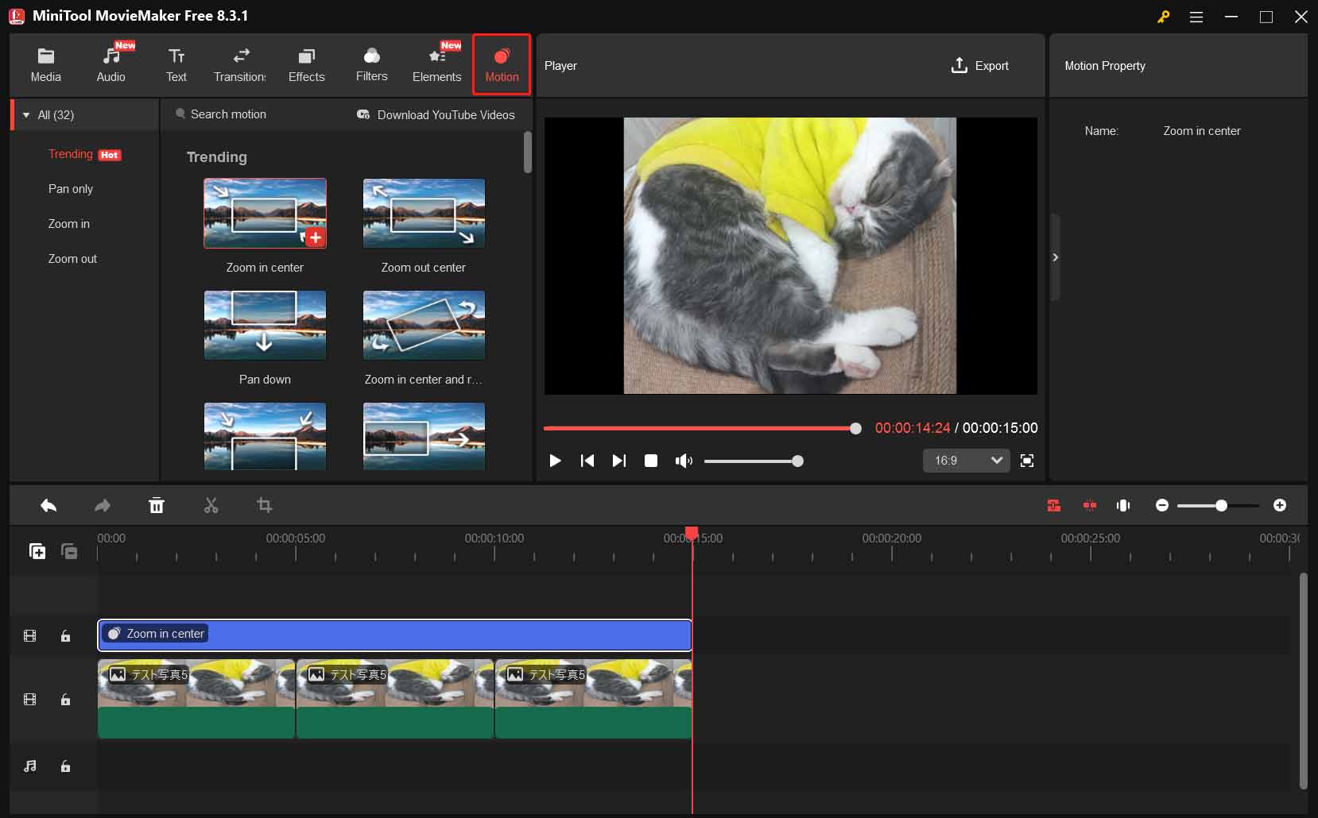Screen dimensions: 1318x818
Task: Click the add track icon
Action: tap(37, 551)
